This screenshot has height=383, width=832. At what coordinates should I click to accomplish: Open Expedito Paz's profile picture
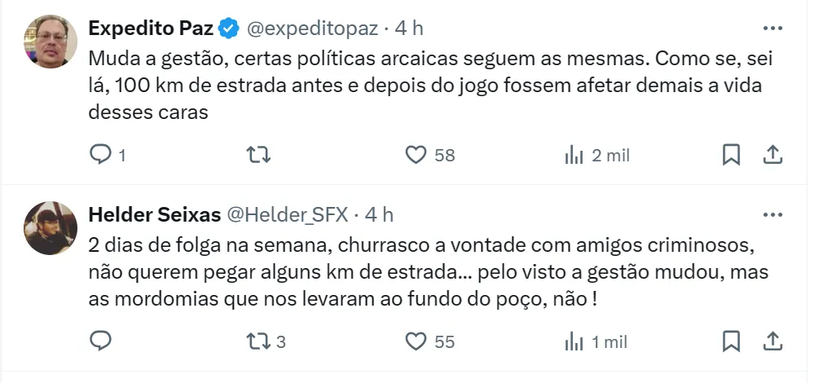click(51, 41)
